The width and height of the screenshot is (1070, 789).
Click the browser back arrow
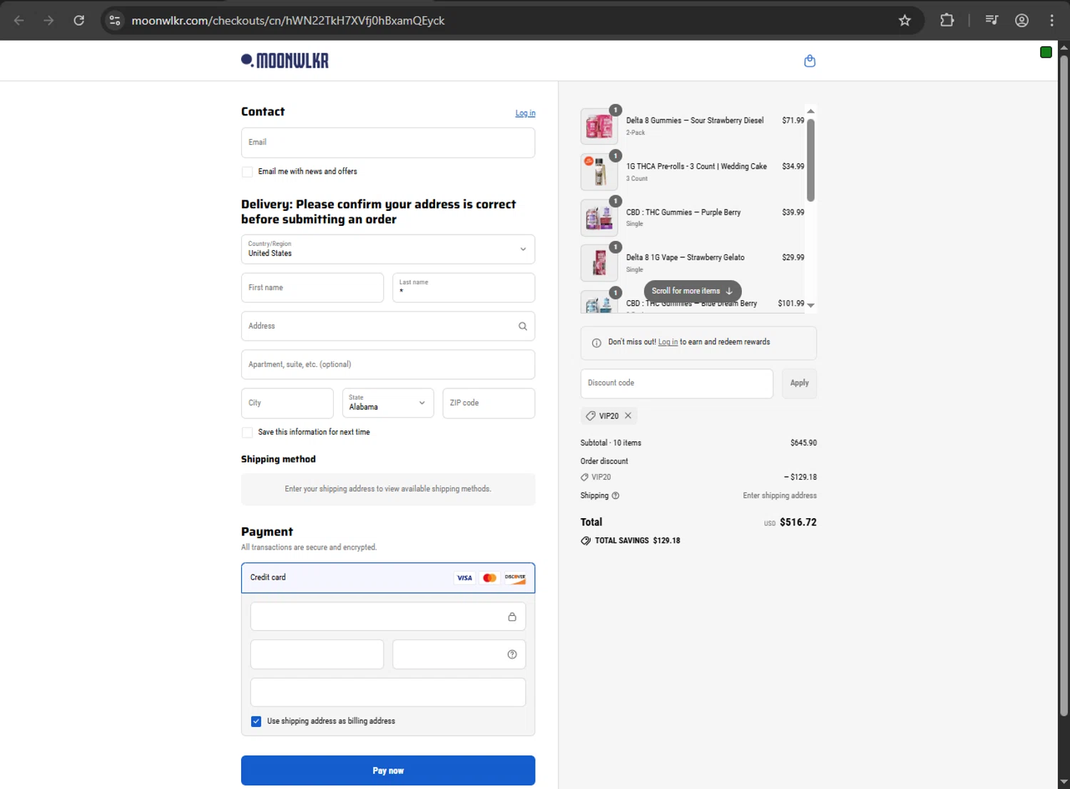19,21
